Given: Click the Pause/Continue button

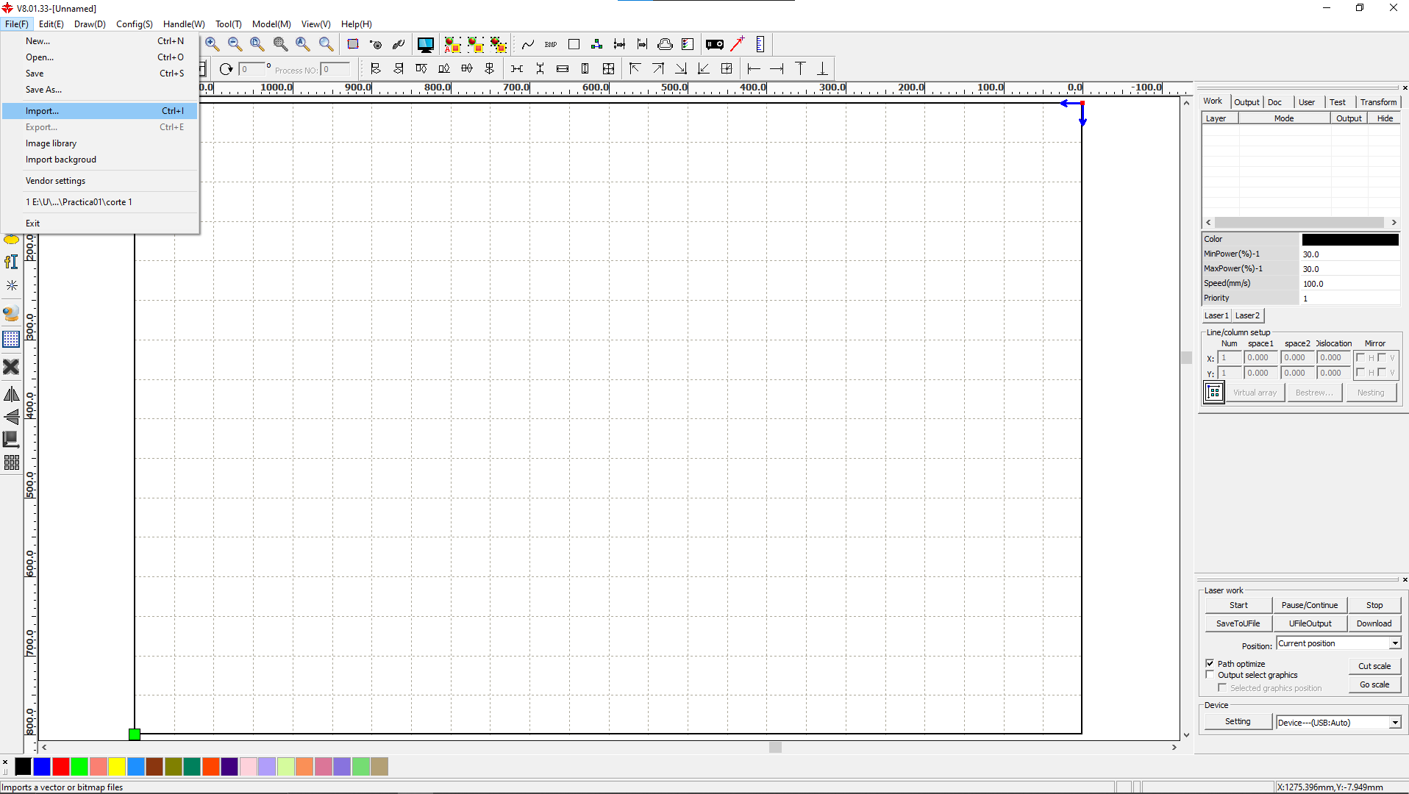Looking at the screenshot, I should tap(1310, 605).
